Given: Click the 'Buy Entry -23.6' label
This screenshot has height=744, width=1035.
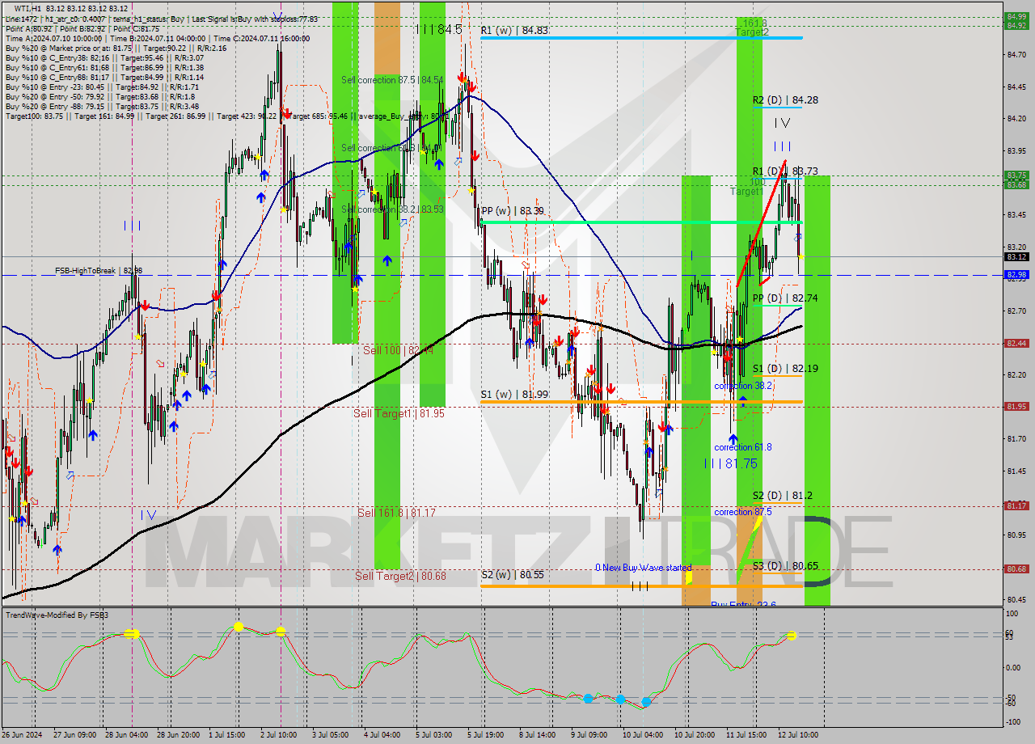Looking at the screenshot, I should point(744,604).
